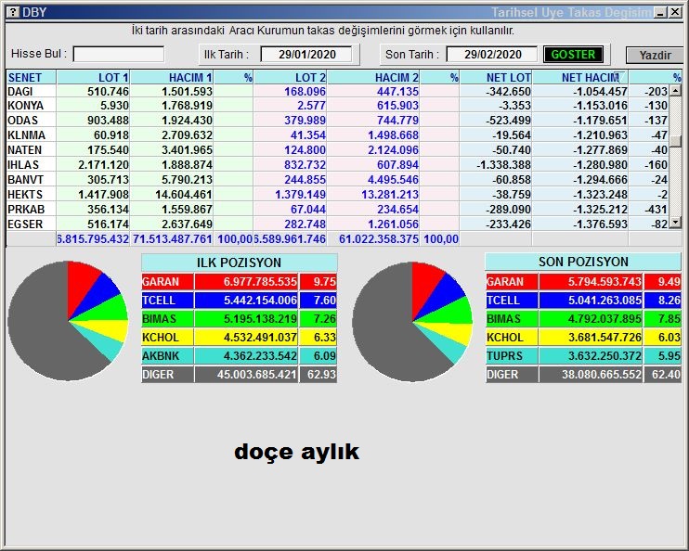
Task: Select the KONYA row
Action: point(337,106)
